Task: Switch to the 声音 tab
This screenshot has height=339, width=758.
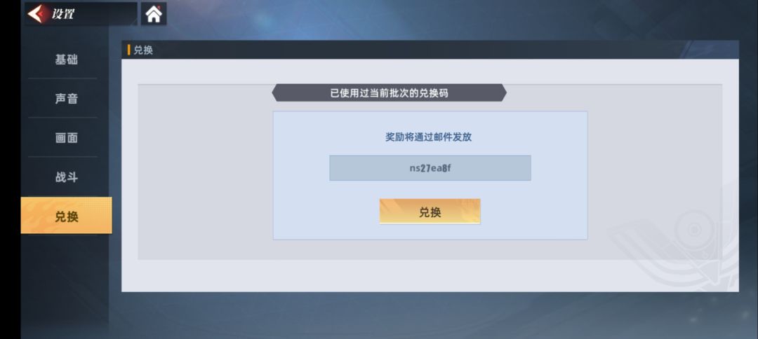Action: tap(66, 99)
